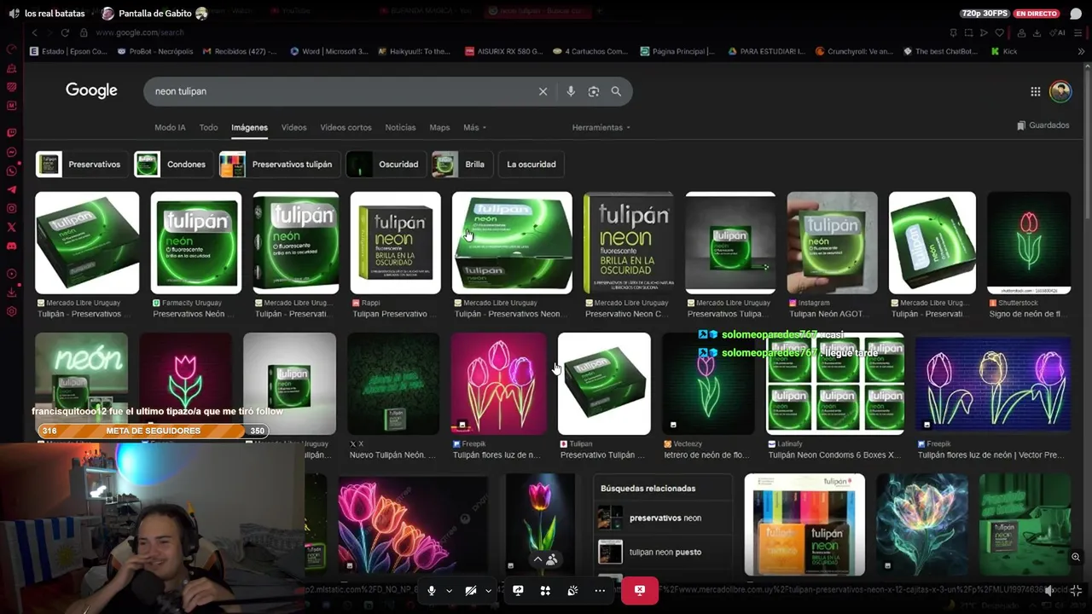1092x614 pixels.
Task: Filter by the La oscuridad chip
Action: [x=531, y=165]
